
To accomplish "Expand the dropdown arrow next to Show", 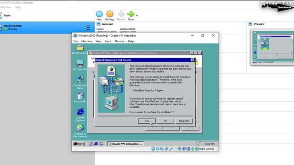I will 137,15.
